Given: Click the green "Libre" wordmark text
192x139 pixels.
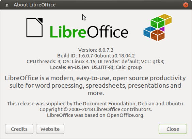Looking at the screenshot, I should (68, 32).
